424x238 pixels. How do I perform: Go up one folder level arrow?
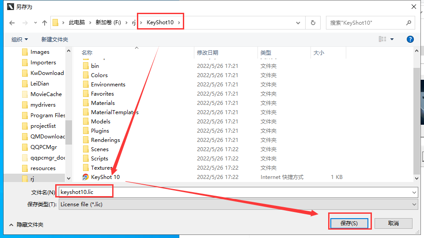[45, 23]
